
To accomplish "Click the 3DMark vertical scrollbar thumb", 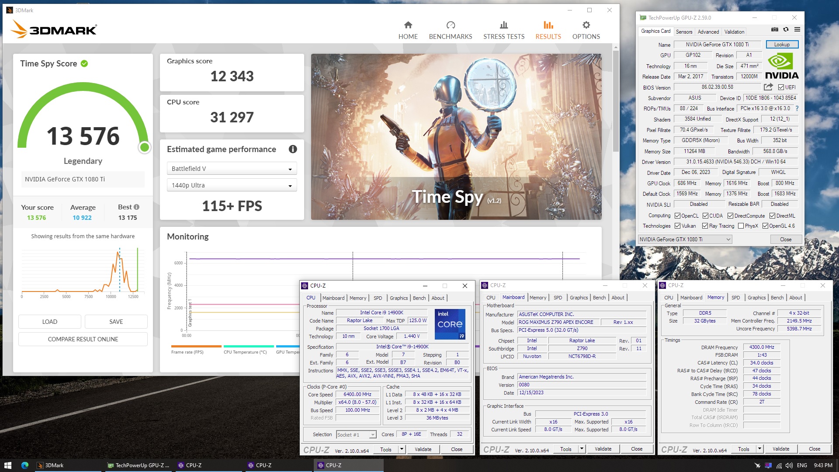I will click(616, 101).
